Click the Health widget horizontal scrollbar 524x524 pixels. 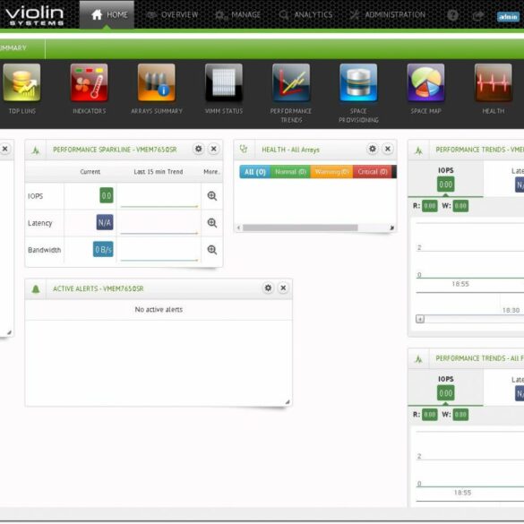[300, 228]
